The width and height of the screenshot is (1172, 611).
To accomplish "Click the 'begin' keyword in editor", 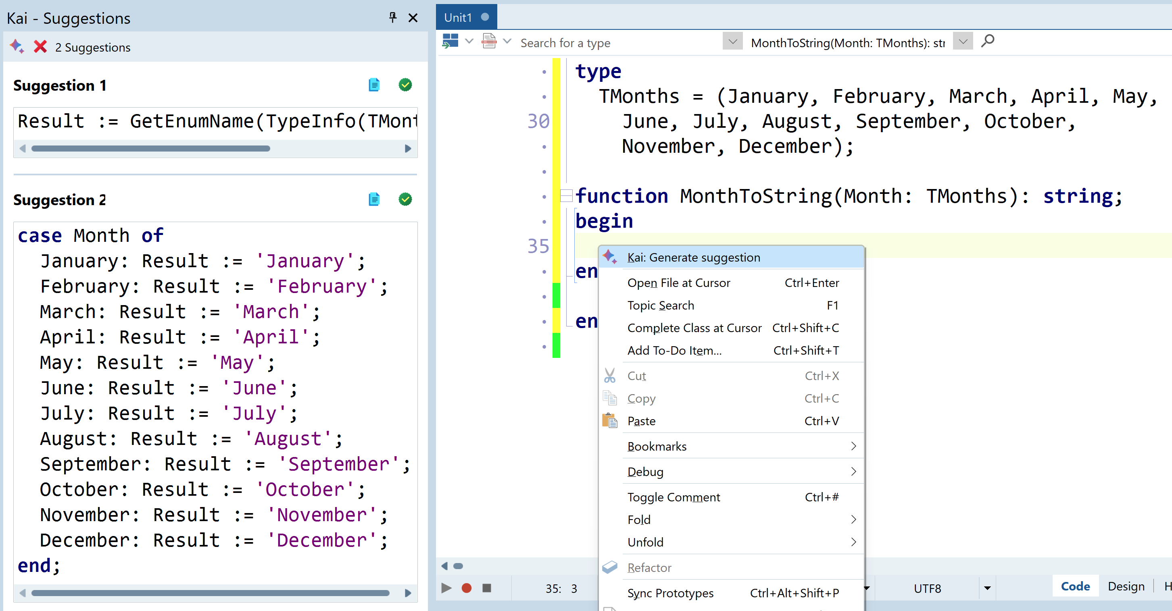I will point(604,221).
